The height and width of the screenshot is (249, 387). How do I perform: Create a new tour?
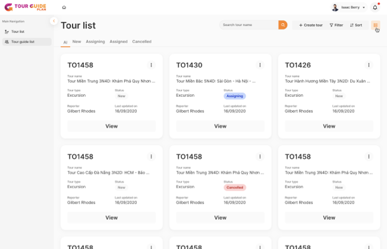[311, 25]
